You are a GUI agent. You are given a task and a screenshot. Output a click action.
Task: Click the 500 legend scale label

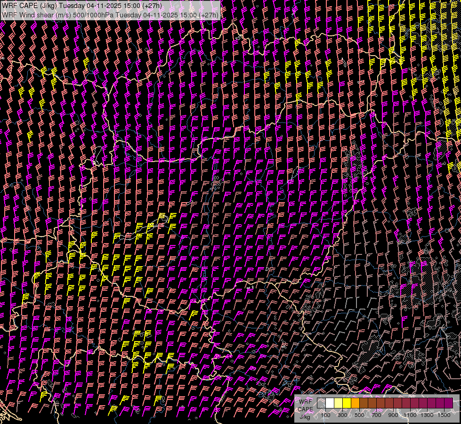click(x=359, y=415)
